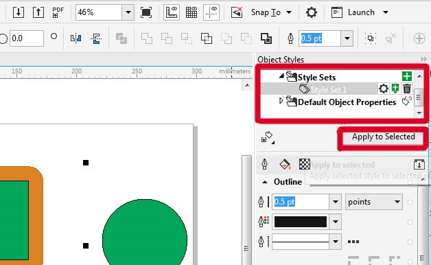
Task: Collapse the Object Styles docker with double arrows
Action: pyautogui.click(x=423, y=59)
